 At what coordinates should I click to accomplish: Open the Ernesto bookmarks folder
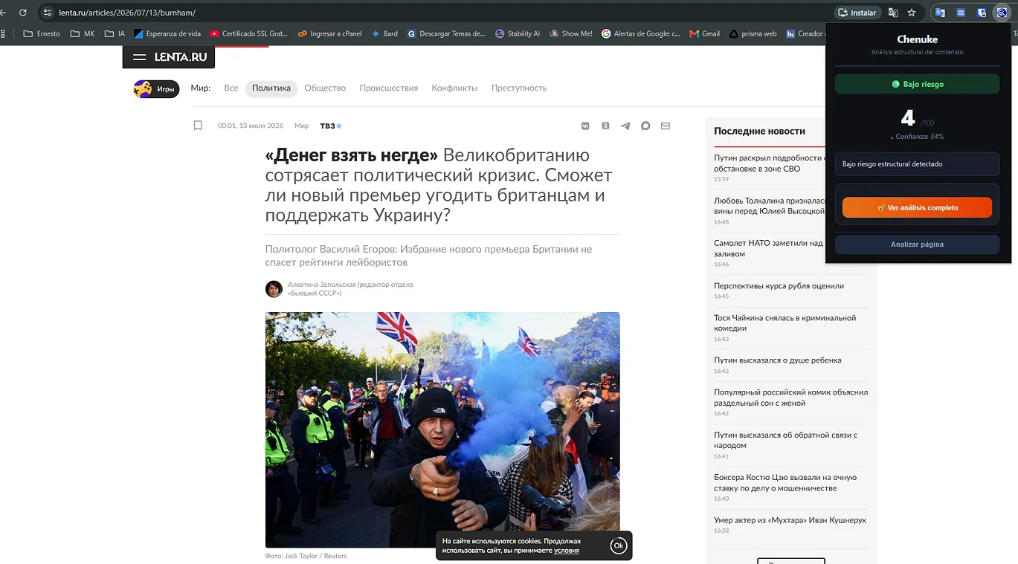tap(42, 33)
